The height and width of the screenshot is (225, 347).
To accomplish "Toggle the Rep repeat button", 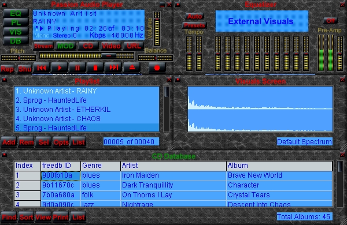I will tap(7, 69).
